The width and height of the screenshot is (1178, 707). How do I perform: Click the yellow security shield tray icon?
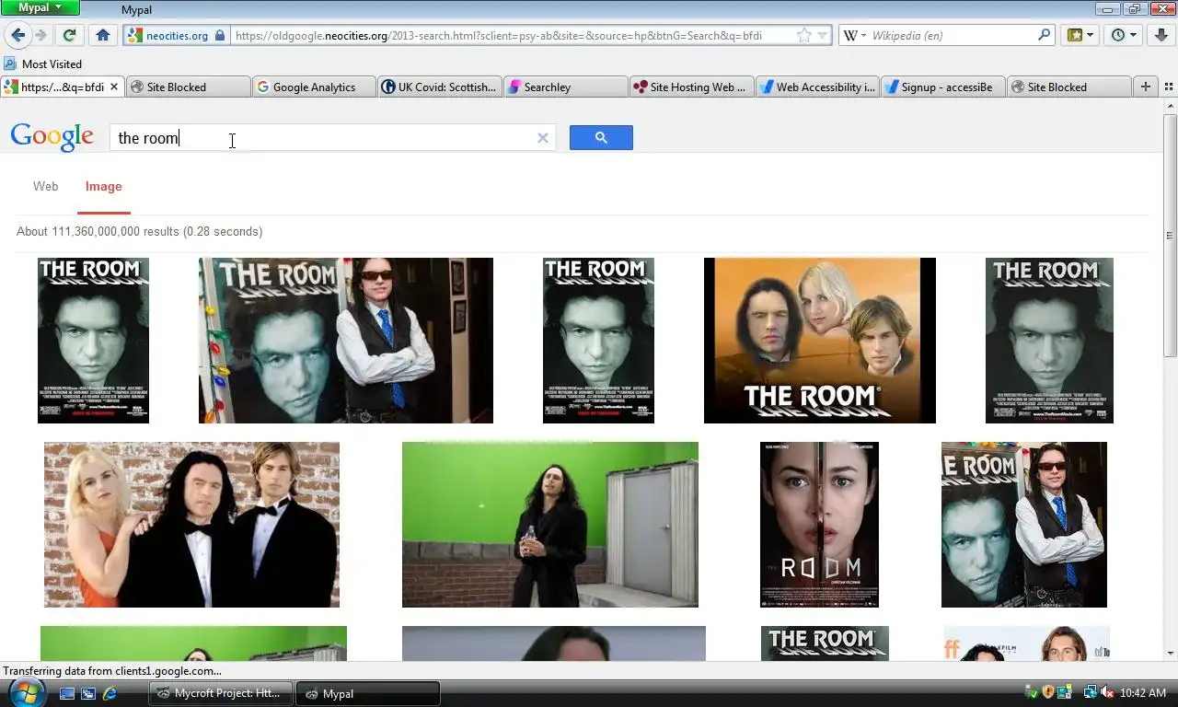(1047, 693)
